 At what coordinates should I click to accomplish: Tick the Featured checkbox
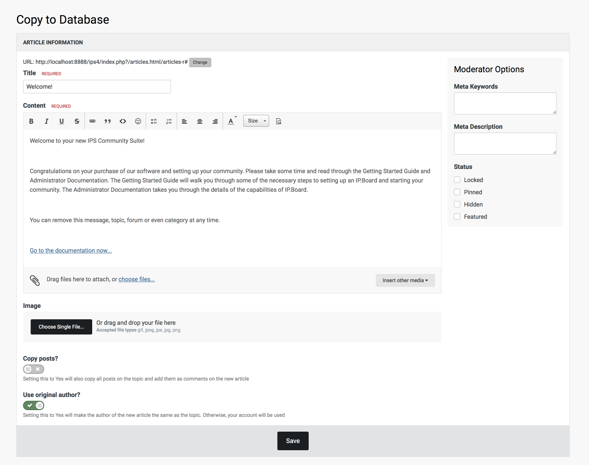(457, 217)
